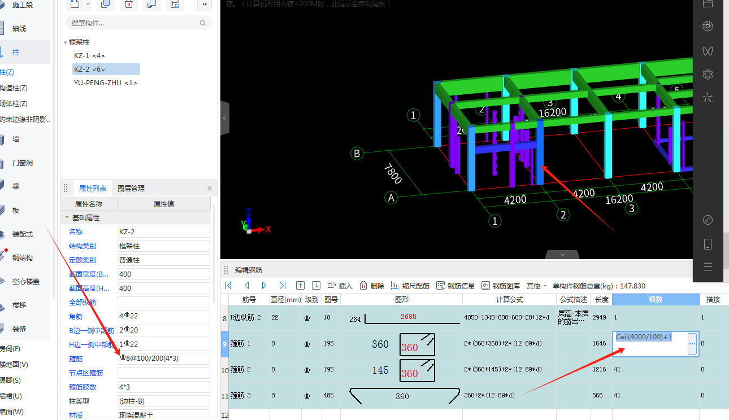Open the 门窗洞 category in sidebar
Screen dimensions: 729x420
[23, 163]
